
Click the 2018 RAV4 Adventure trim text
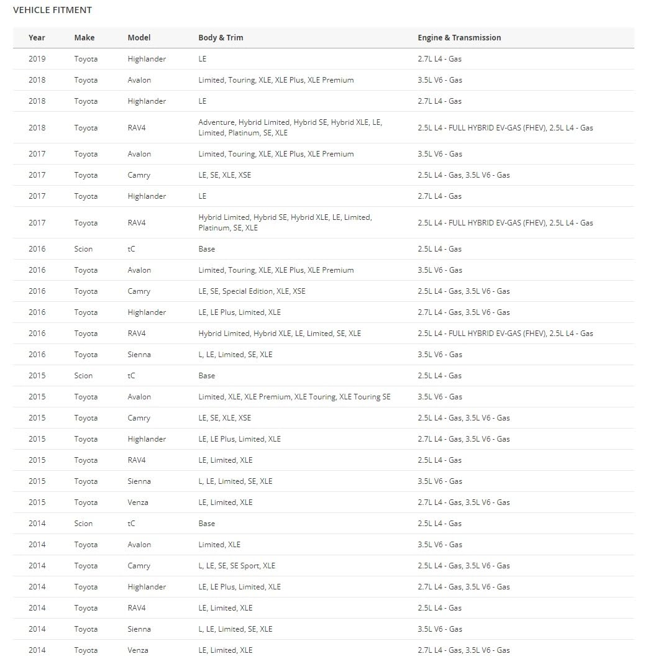pos(217,122)
